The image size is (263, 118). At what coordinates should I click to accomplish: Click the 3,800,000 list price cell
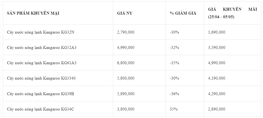coord(126,109)
